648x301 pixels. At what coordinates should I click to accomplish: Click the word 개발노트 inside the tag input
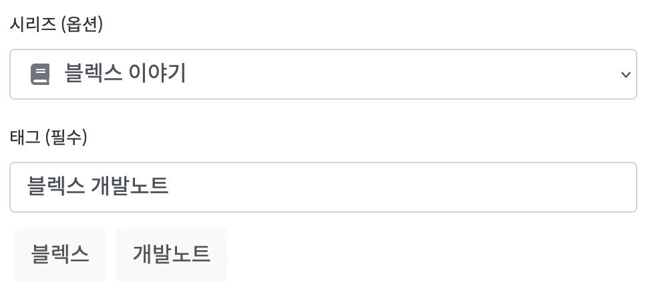coord(129,187)
